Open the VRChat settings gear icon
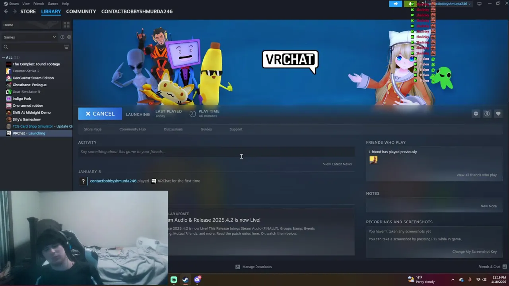 coord(476,114)
